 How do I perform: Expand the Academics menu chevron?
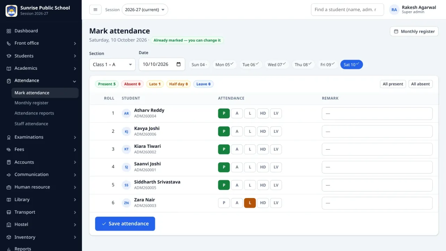pos(75,68)
